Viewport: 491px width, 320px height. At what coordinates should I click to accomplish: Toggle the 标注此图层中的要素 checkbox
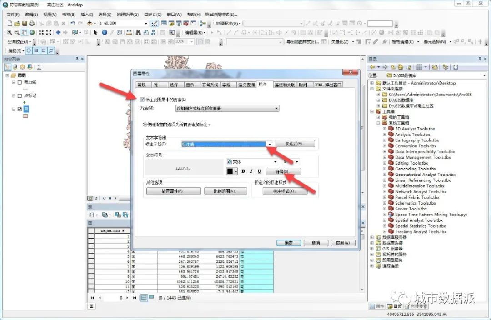(x=142, y=100)
